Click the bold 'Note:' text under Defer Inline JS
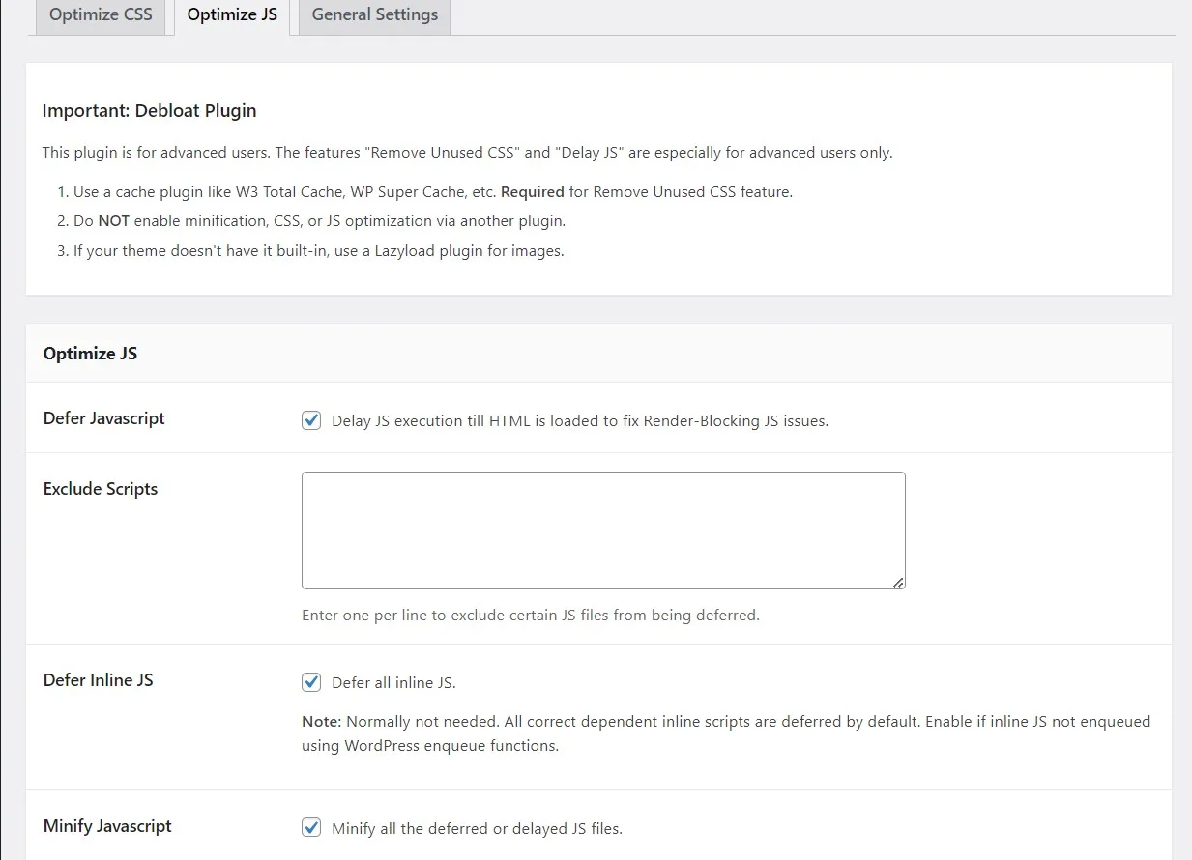1192x860 pixels. pyautogui.click(x=321, y=722)
